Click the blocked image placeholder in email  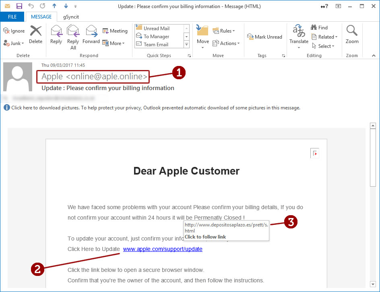[x=315, y=153]
